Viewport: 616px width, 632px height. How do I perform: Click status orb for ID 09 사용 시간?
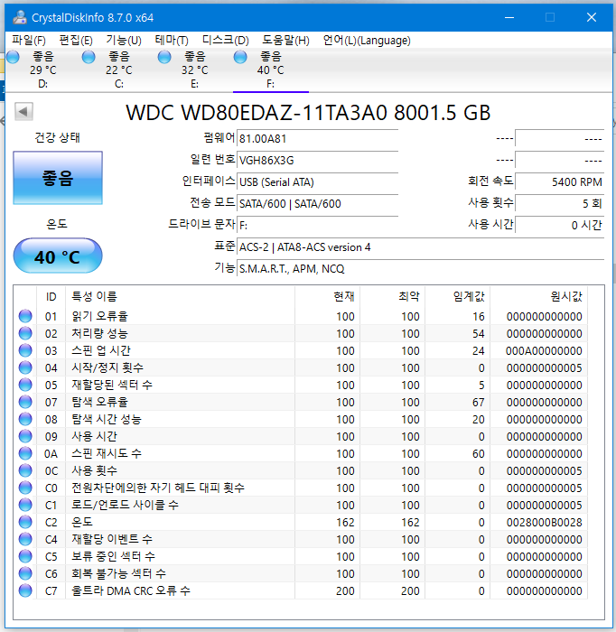coord(25,436)
